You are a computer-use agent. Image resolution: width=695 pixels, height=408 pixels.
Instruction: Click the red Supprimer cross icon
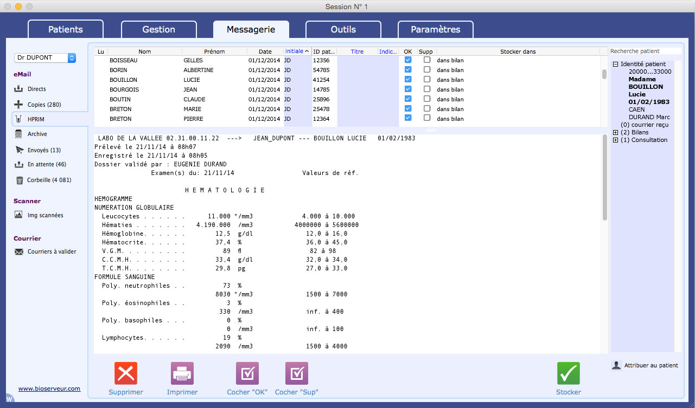click(126, 373)
